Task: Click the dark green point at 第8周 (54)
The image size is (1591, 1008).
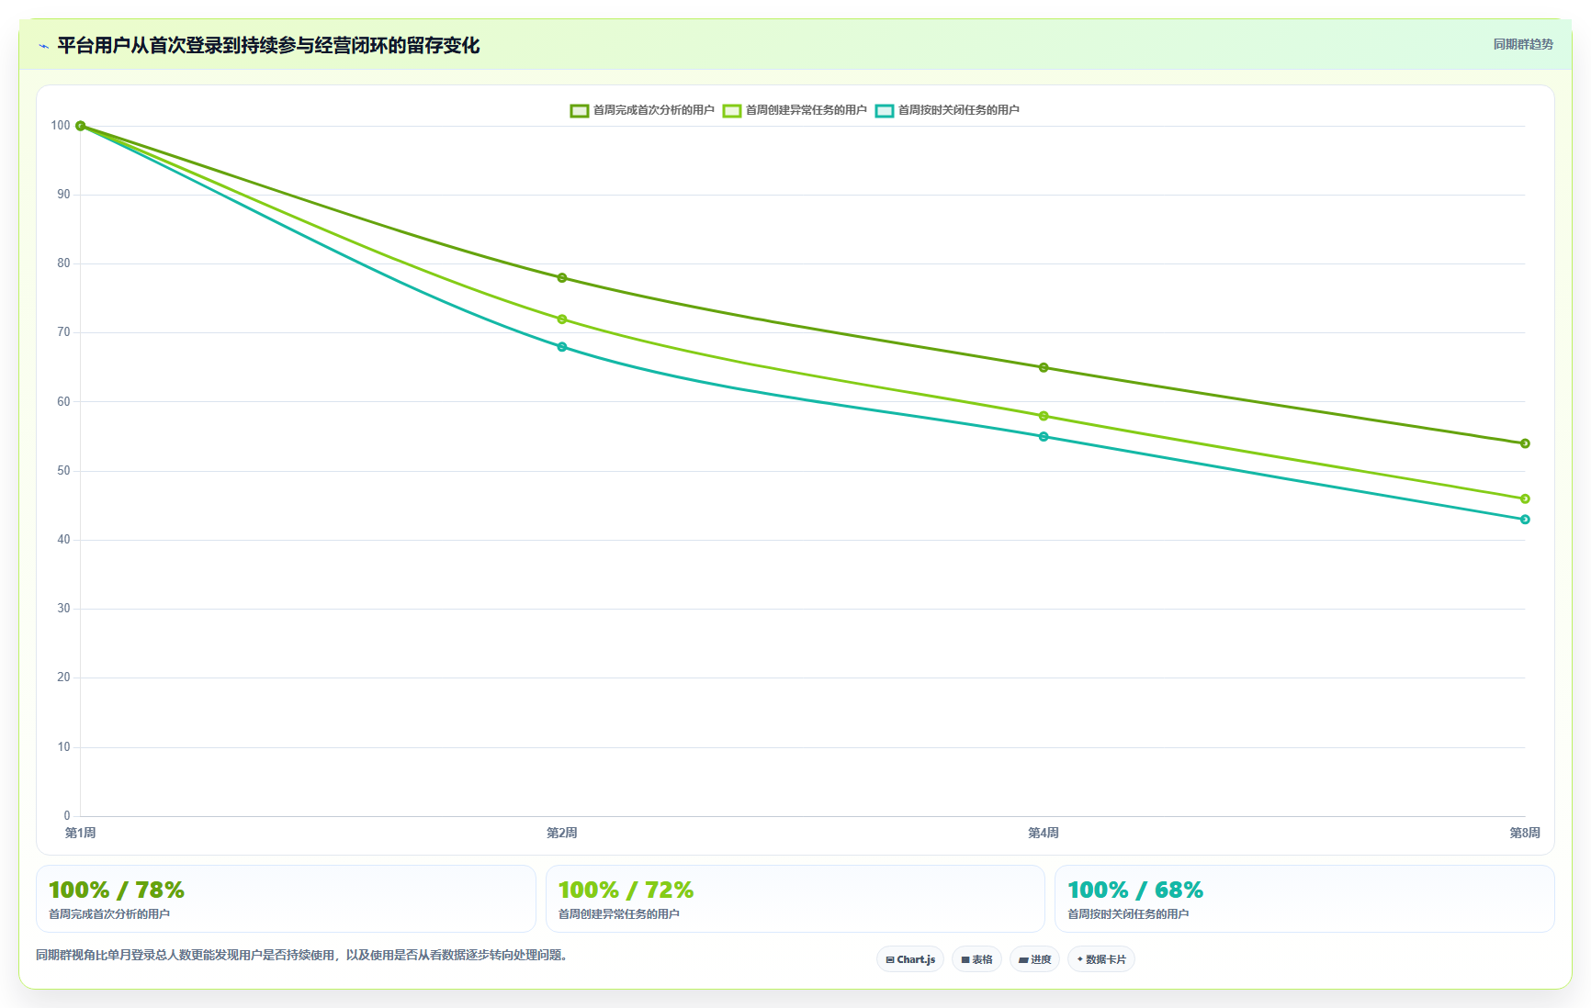Action: pos(1525,443)
